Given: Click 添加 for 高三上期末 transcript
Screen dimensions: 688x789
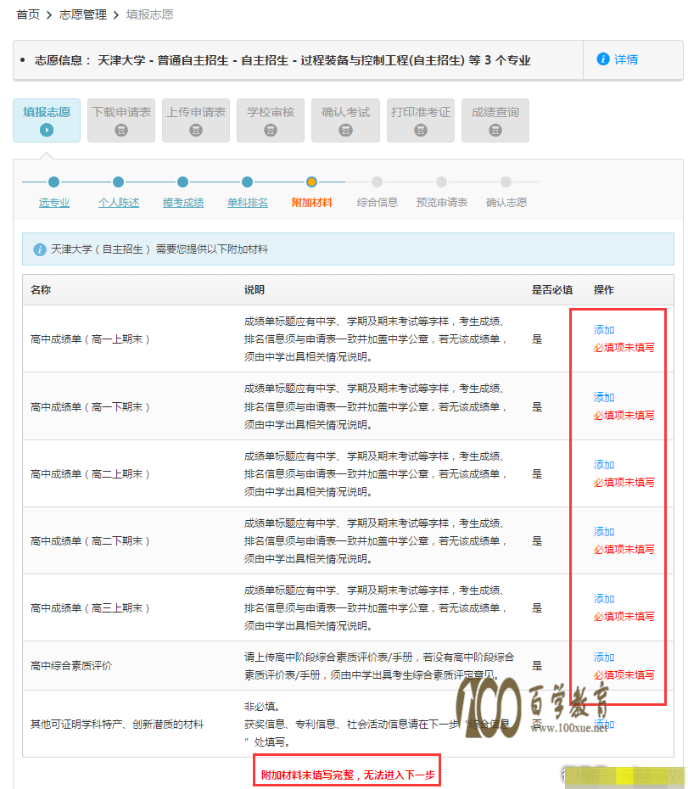Looking at the screenshot, I should tap(604, 599).
